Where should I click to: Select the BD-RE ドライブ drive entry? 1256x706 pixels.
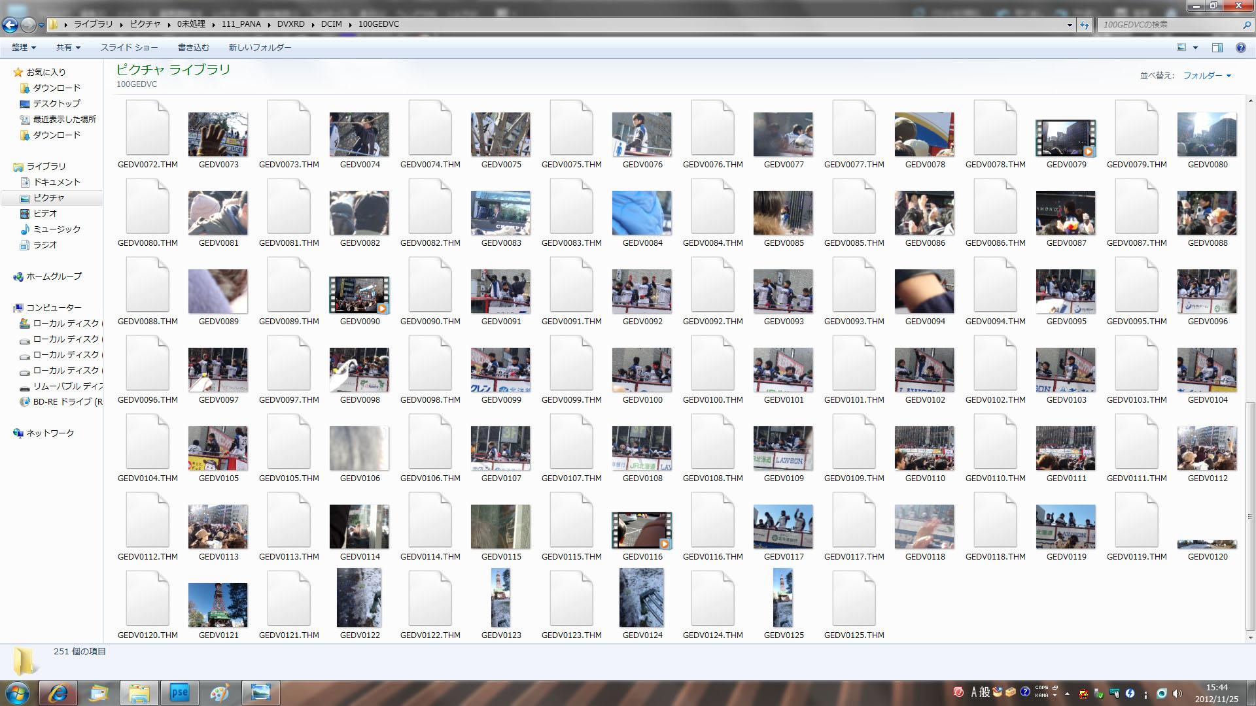67,402
